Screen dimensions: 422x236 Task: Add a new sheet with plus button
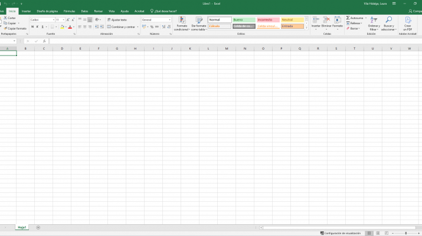coord(38,227)
